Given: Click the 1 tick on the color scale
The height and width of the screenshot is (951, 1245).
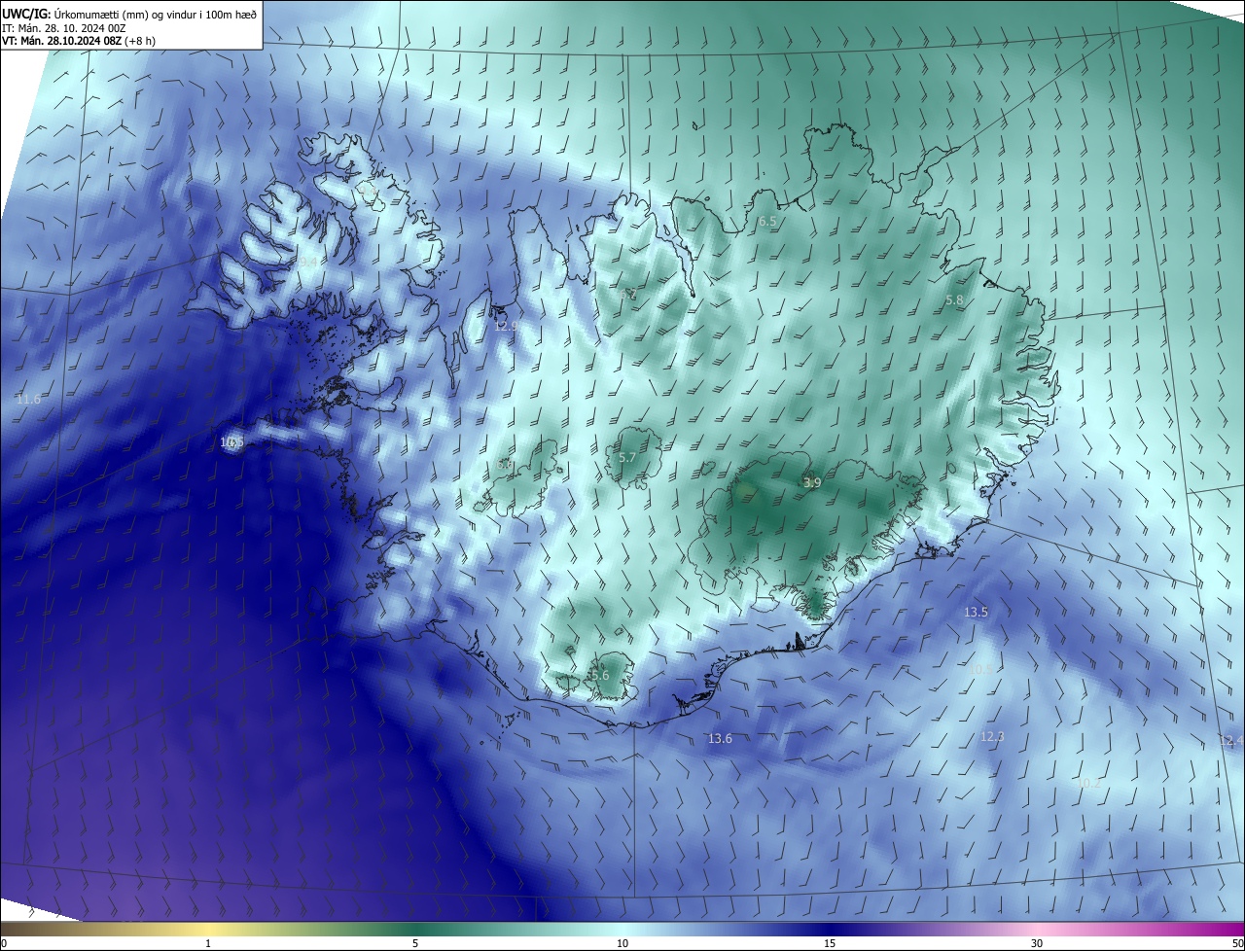Looking at the screenshot, I should click(208, 944).
